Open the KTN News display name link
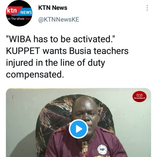The image size is (157, 157). pyautogui.click(x=53, y=8)
